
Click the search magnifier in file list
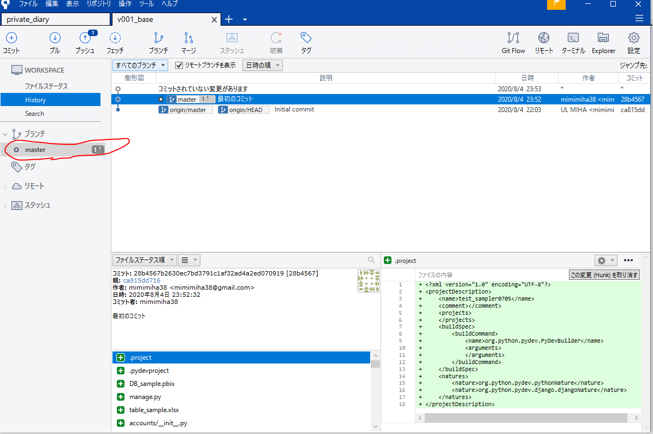pyautogui.click(x=371, y=260)
